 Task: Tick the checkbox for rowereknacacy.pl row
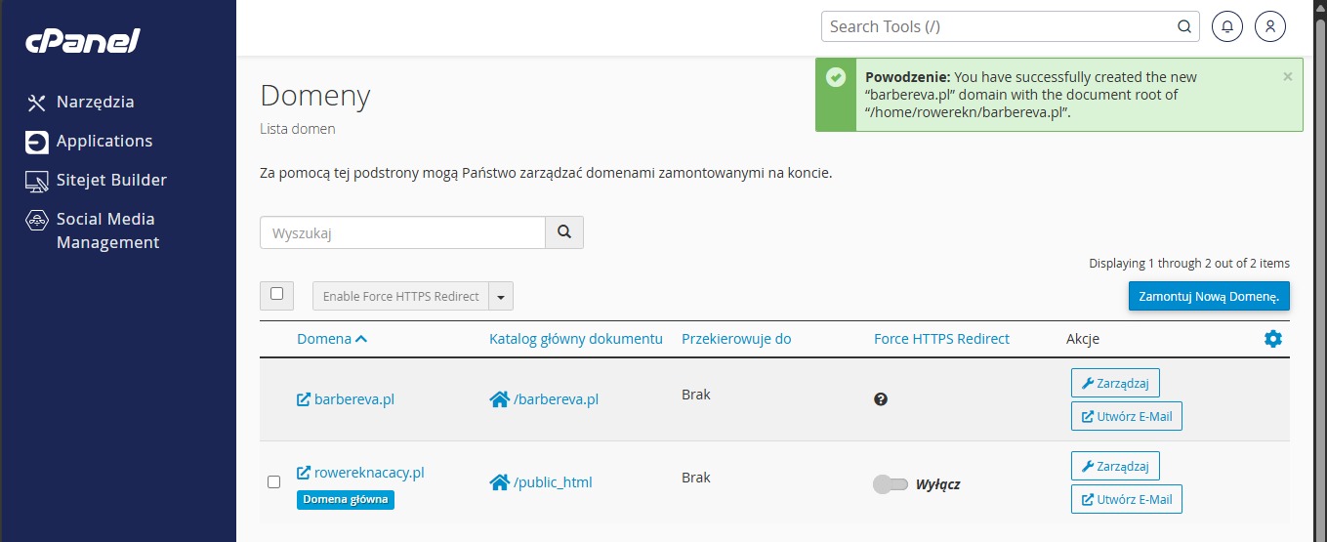[x=273, y=481]
